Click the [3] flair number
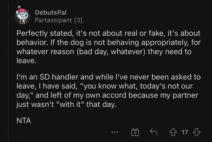 [x=78, y=20]
